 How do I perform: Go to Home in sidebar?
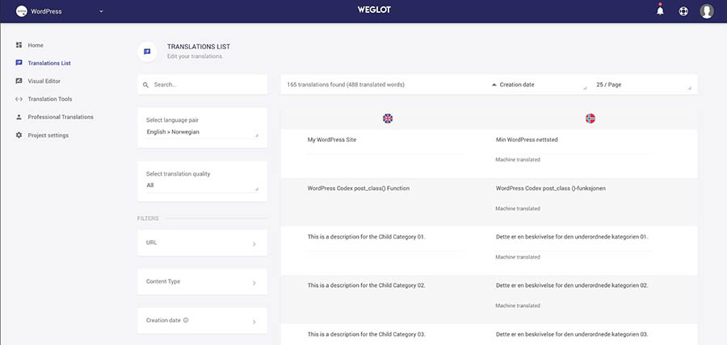point(36,45)
